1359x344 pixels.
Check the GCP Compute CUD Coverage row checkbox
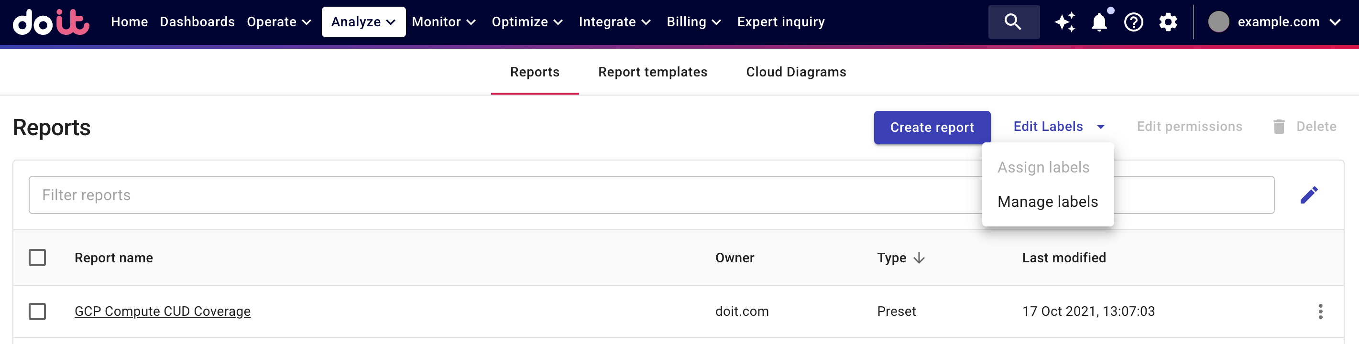[x=37, y=312]
